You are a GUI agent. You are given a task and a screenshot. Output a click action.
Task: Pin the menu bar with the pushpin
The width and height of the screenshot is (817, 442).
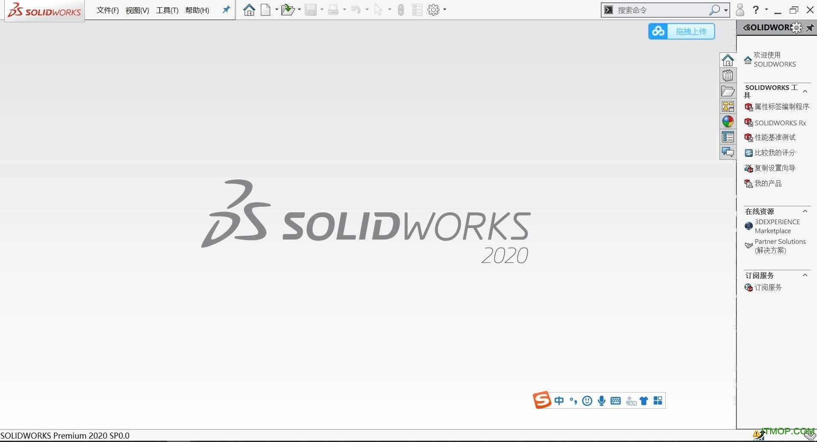tap(226, 9)
